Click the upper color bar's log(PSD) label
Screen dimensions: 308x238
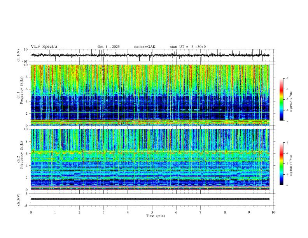(x=291, y=101)
